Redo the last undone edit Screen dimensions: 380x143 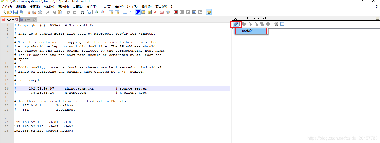pos(74,12)
